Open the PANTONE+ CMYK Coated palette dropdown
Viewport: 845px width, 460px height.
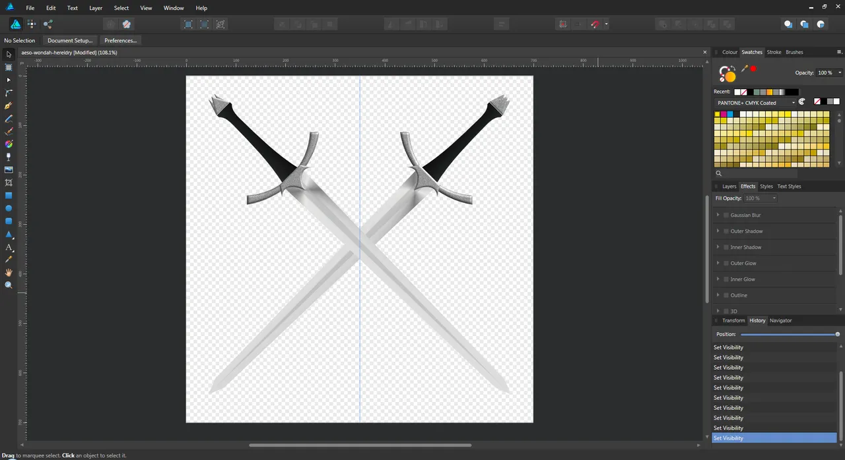[756, 103]
